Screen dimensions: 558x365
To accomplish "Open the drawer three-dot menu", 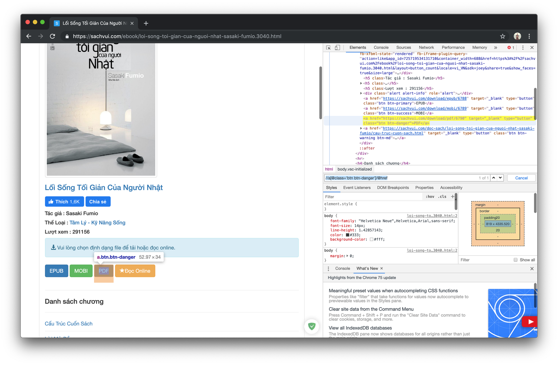I will coord(328,269).
